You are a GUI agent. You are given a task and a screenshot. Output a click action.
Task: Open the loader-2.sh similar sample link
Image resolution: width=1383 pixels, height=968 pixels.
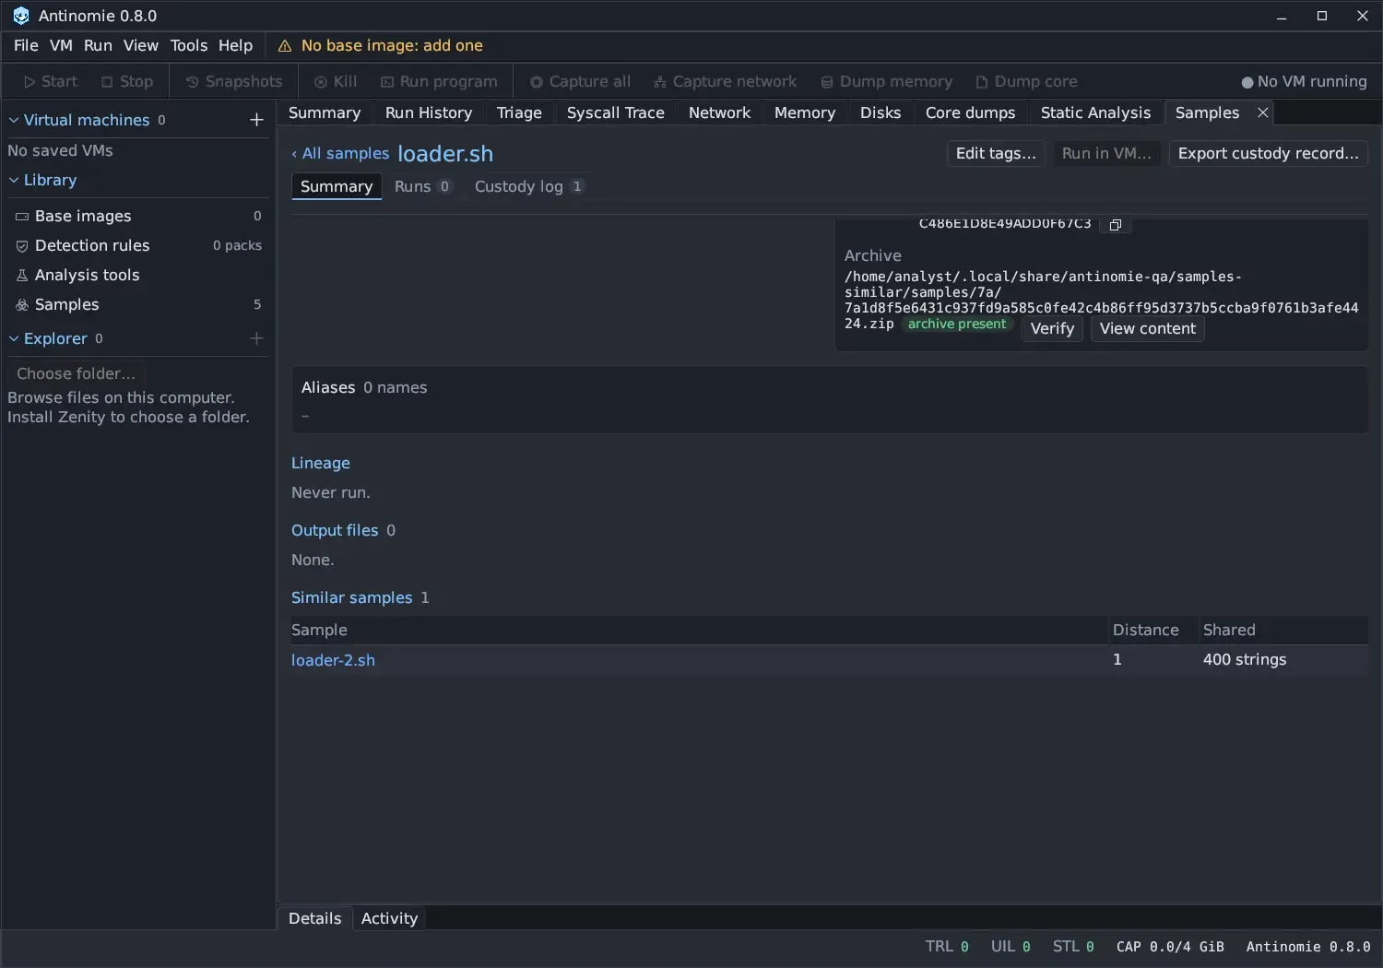pos(333,660)
